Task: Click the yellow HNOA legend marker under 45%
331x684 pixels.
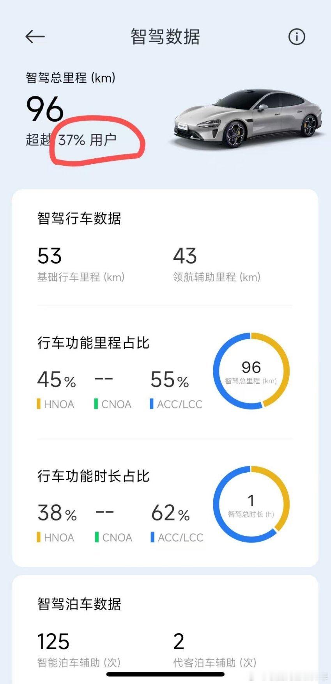Action: 39,404
